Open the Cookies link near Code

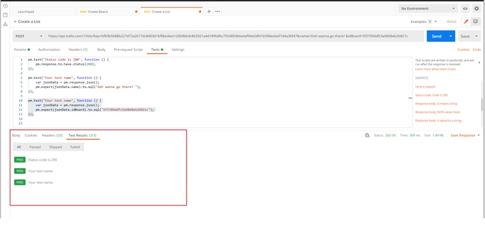[463, 50]
